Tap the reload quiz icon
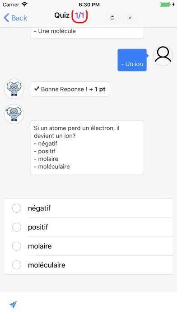177x315 pixels. coord(112,18)
